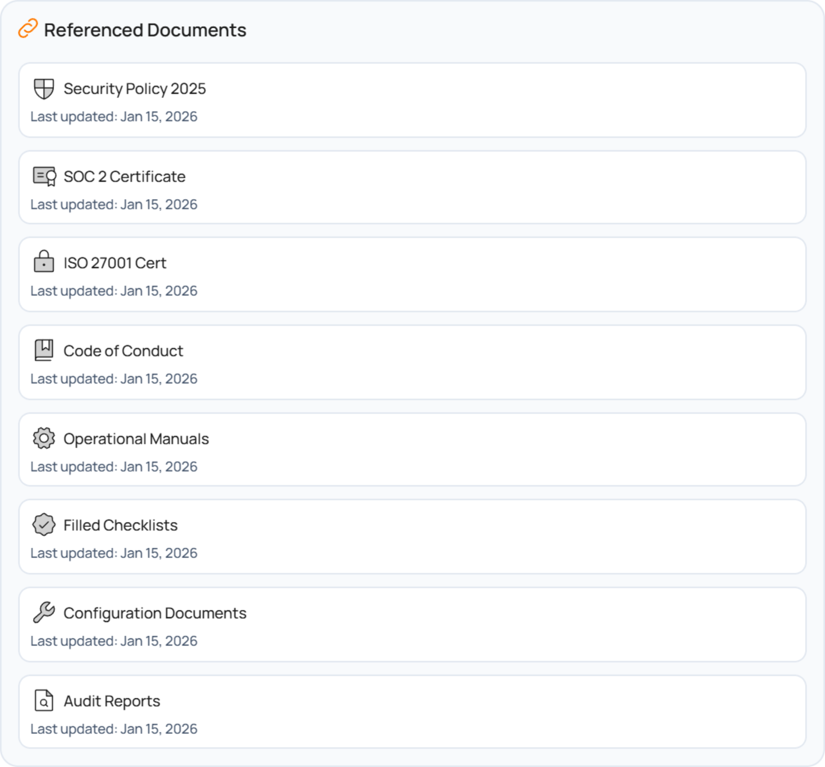The width and height of the screenshot is (825, 767).
Task: Open the Audit Reports entry
Action: 412,712
